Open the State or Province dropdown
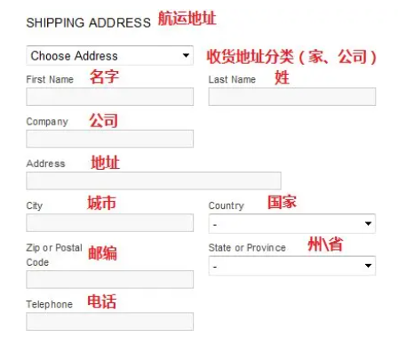This screenshot has width=398, height=345. (x=292, y=266)
